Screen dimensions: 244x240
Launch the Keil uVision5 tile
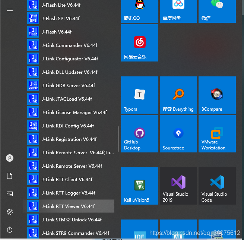(x=140, y=186)
